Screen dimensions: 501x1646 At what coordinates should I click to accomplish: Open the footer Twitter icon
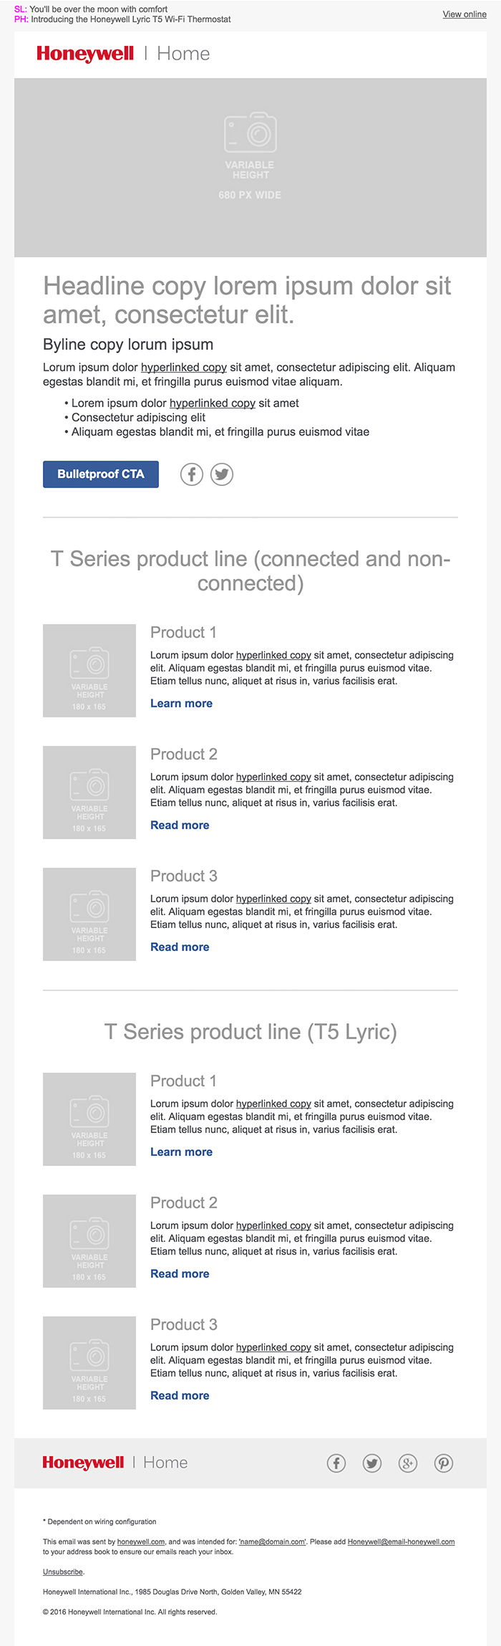(x=372, y=1463)
